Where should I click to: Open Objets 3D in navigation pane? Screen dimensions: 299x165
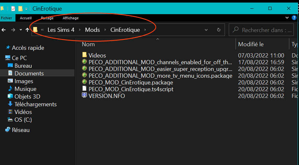coord(27,97)
